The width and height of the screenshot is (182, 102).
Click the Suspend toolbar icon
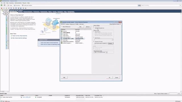click(x=4, y=8)
